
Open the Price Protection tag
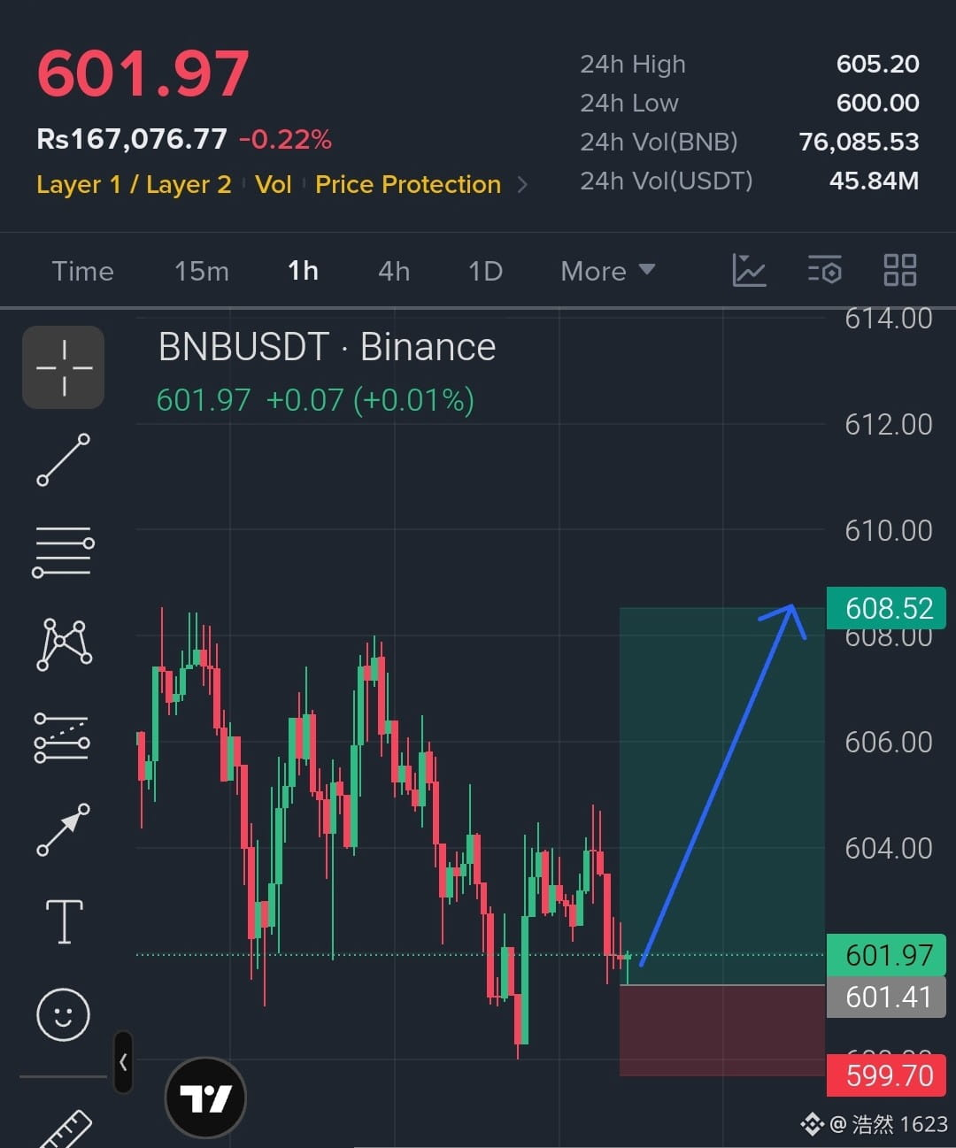tap(408, 184)
